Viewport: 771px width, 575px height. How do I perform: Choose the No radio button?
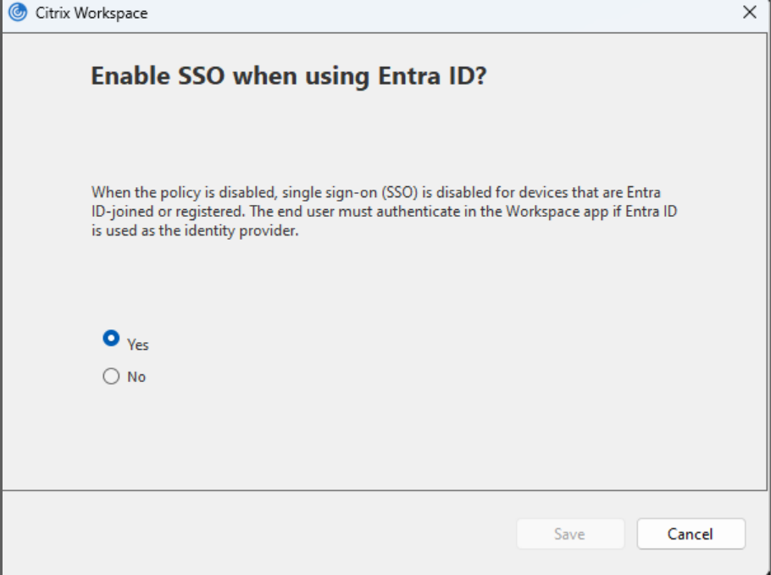tap(110, 378)
